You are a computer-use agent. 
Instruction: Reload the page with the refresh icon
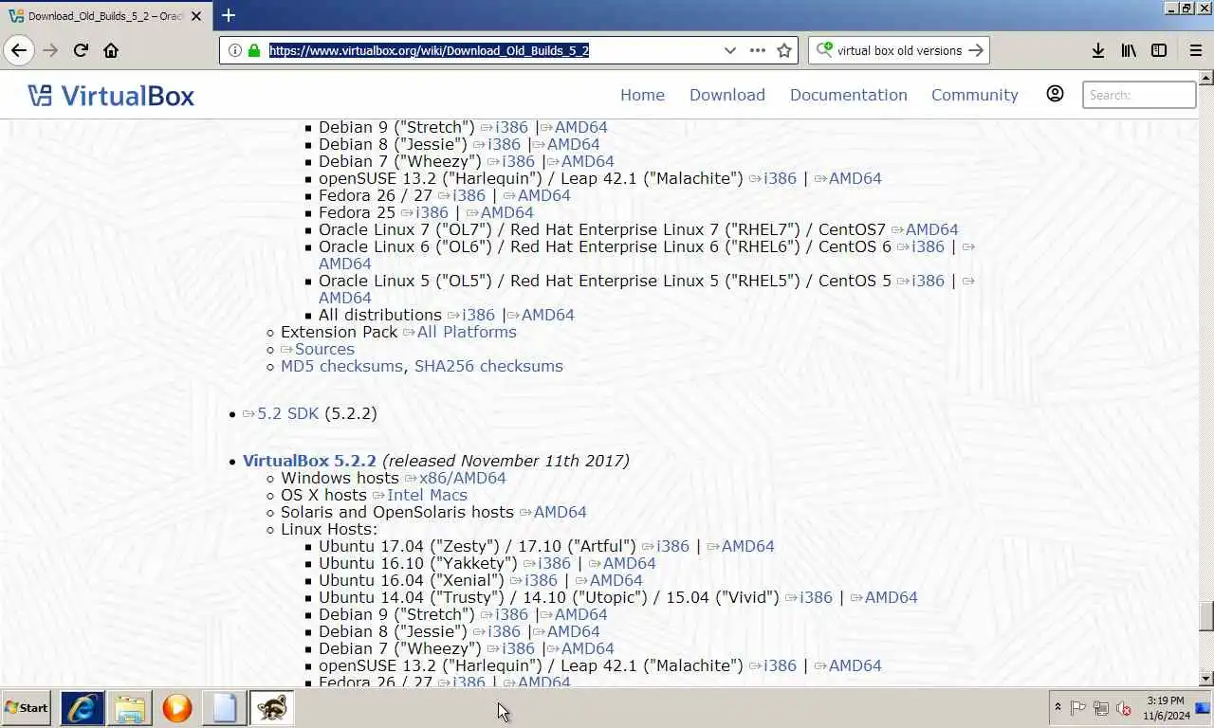81,50
